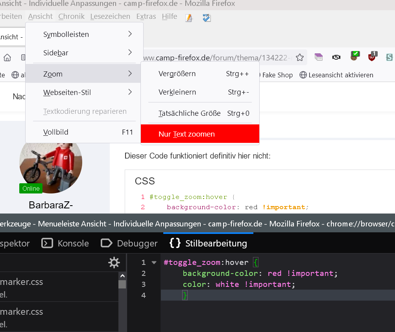Switch to the Konsole tab
395x332 pixels.
(x=65, y=243)
